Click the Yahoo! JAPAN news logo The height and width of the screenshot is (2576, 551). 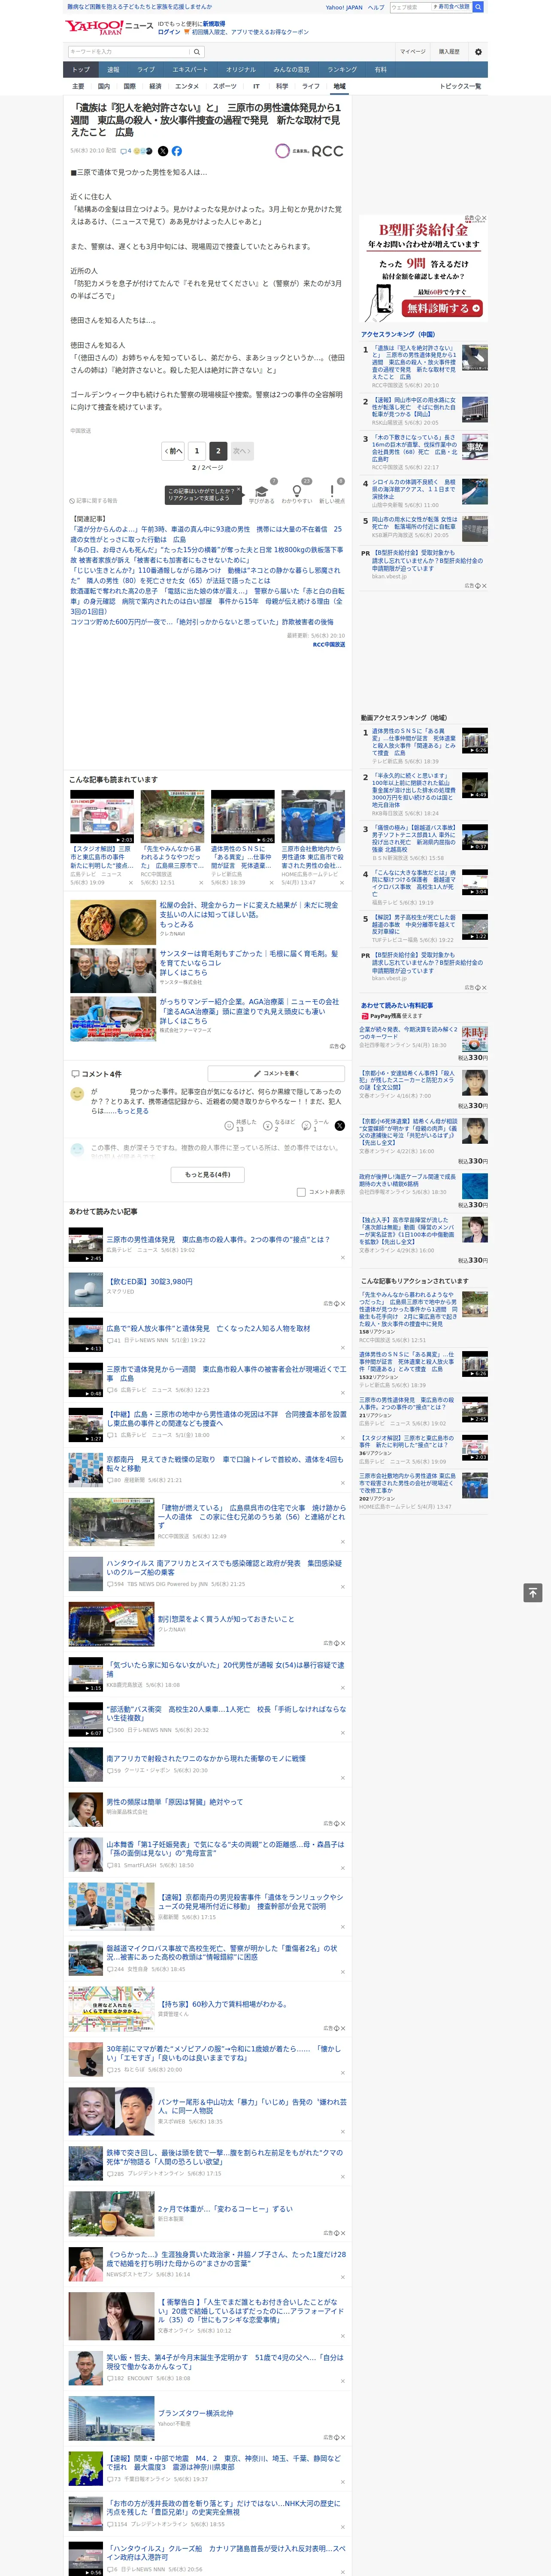point(109,27)
